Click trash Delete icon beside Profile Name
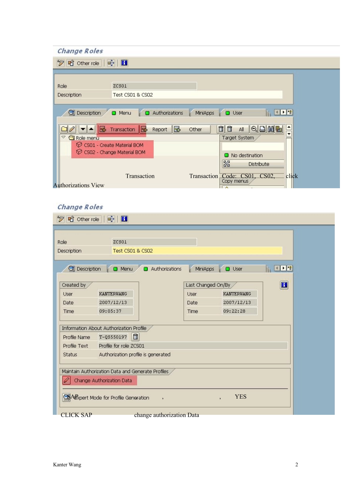The height and width of the screenshot is (496, 351). coord(136,337)
